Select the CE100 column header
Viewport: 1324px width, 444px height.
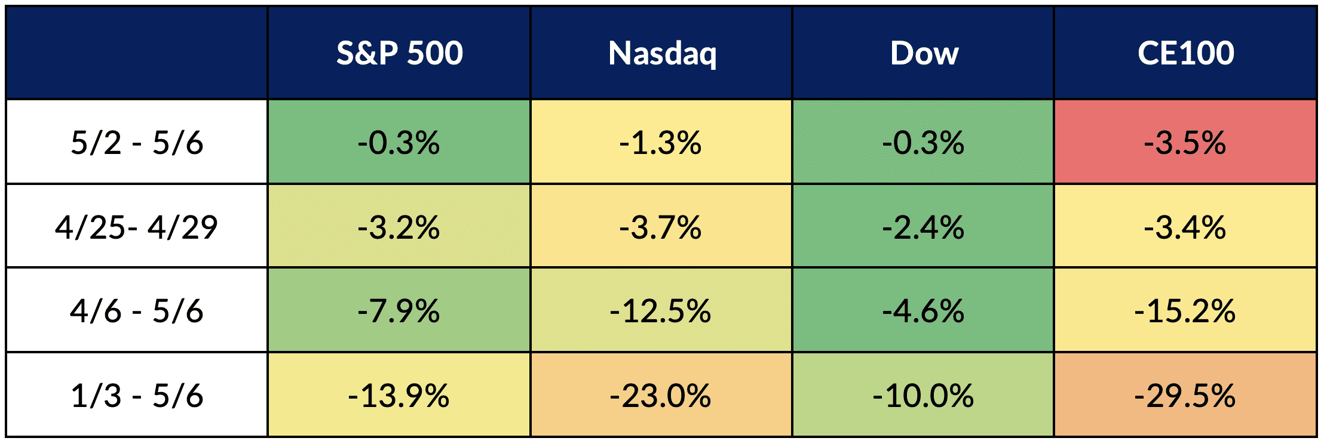point(1185,53)
